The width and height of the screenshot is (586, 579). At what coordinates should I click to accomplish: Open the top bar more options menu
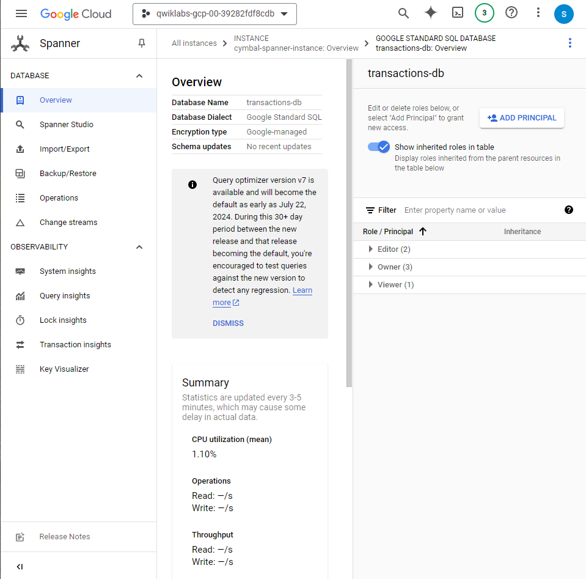538,13
